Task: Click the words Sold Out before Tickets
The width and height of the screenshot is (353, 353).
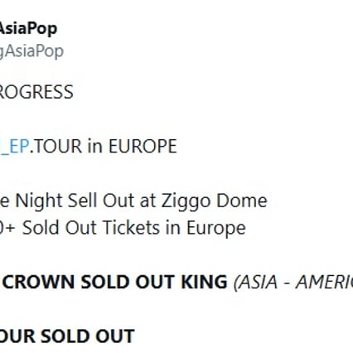Action: click(x=60, y=228)
